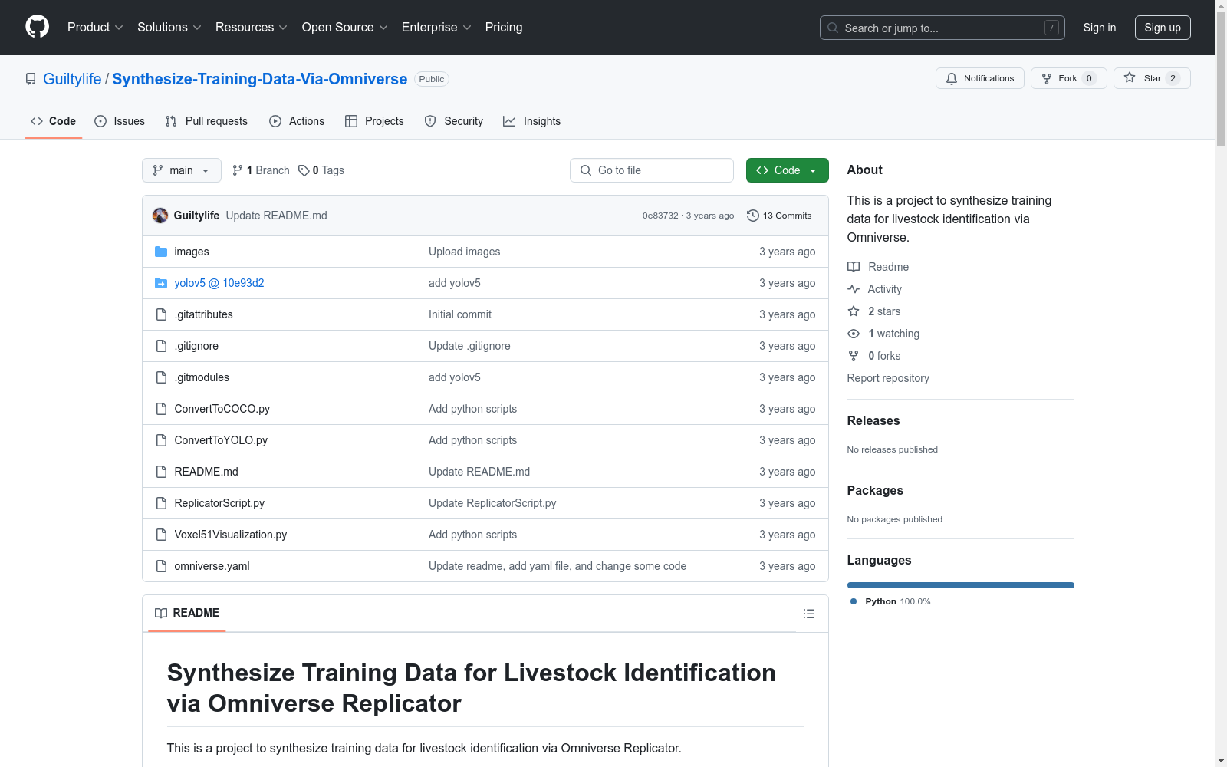
Task: Click the Activity pulse icon
Action: (854, 289)
